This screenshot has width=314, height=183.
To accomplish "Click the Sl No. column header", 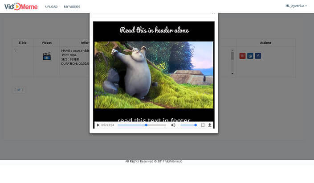I will pos(23,43).
